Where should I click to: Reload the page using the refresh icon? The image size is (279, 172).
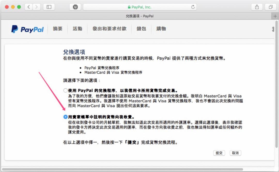pos(193,7)
